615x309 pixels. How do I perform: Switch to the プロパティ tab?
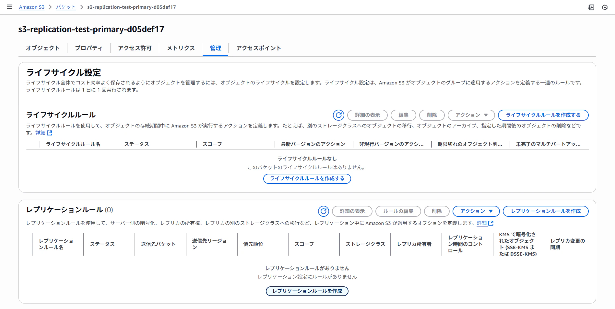[88, 48]
